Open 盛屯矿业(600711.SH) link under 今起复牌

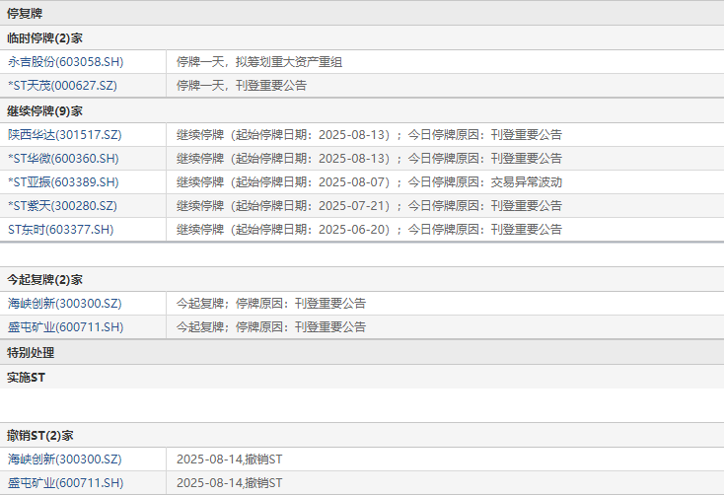65,327
